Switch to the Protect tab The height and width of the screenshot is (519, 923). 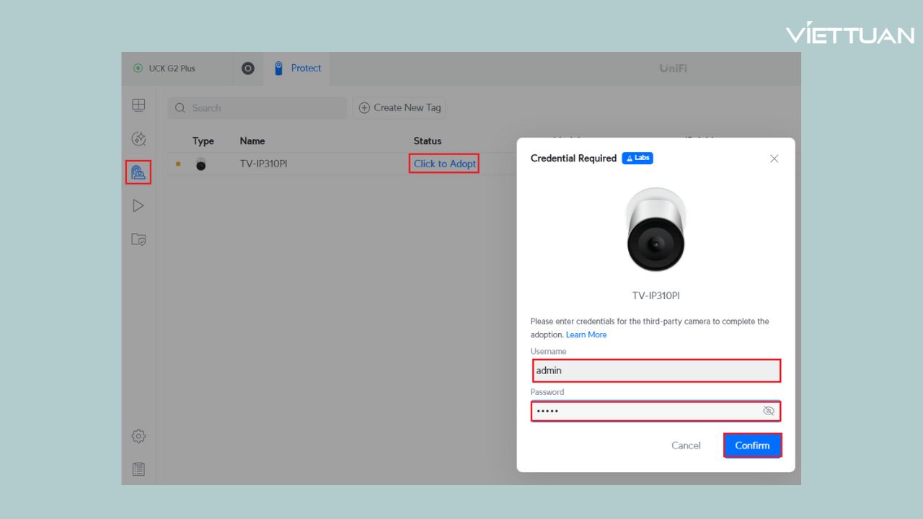[299, 68]
